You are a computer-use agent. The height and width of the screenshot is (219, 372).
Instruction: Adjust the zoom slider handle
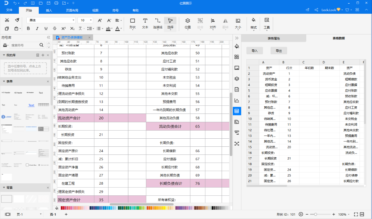[x=315, y=214]
